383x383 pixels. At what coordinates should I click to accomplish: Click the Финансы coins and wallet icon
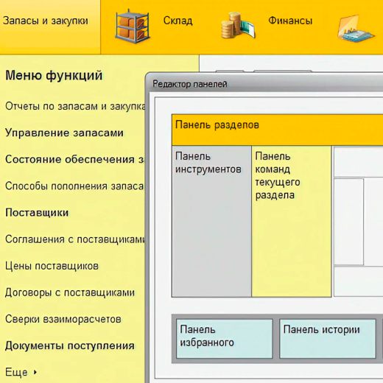pos(238,26)
